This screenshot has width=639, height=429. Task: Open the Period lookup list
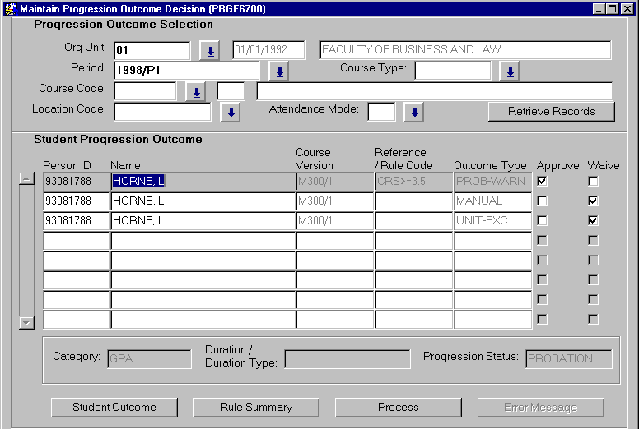279,72
